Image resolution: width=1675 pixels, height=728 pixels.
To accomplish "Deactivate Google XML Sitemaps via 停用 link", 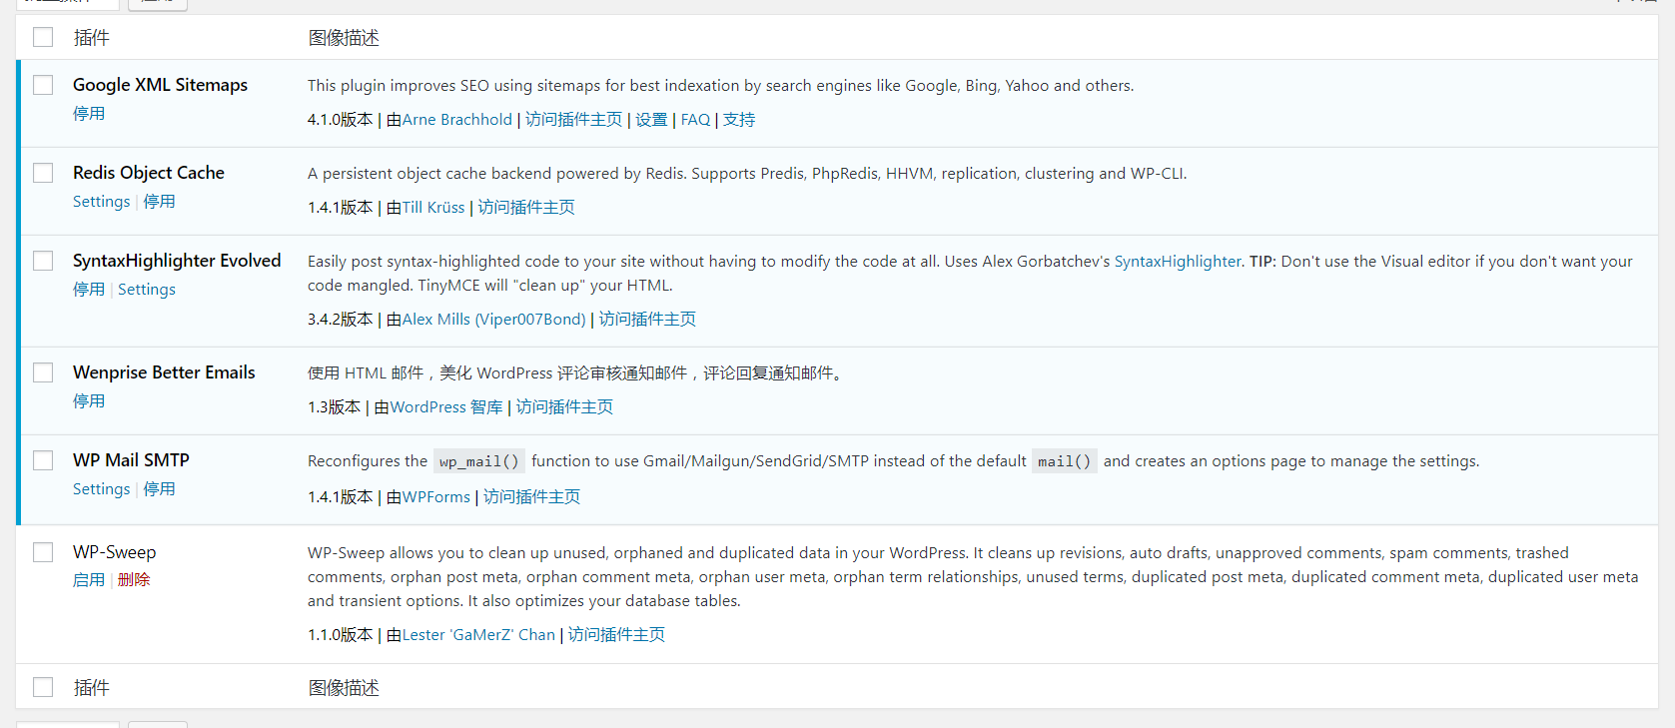I will (89, 114).
